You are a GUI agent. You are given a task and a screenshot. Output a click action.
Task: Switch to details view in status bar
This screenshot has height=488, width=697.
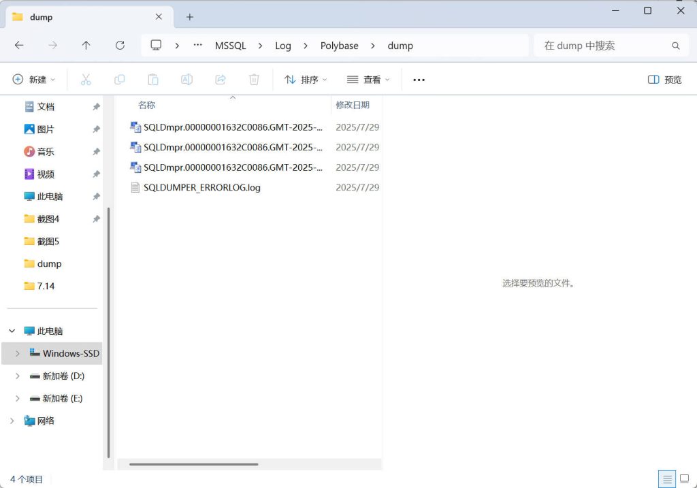click(x=668, y=479)
